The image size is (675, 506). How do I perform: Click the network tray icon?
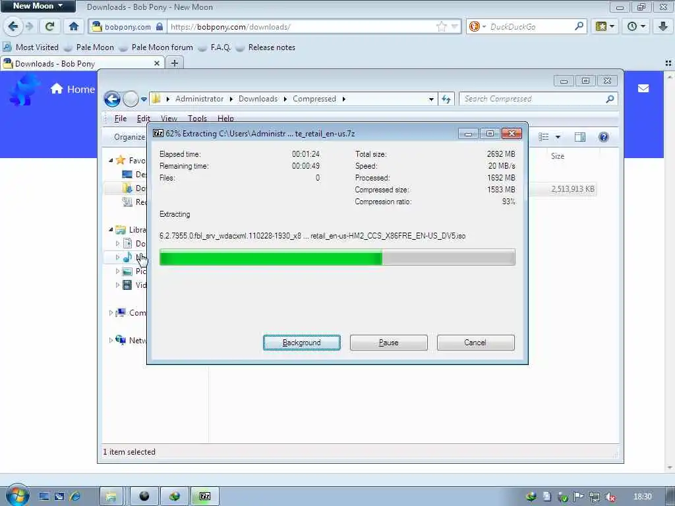[x=595, y=497]
